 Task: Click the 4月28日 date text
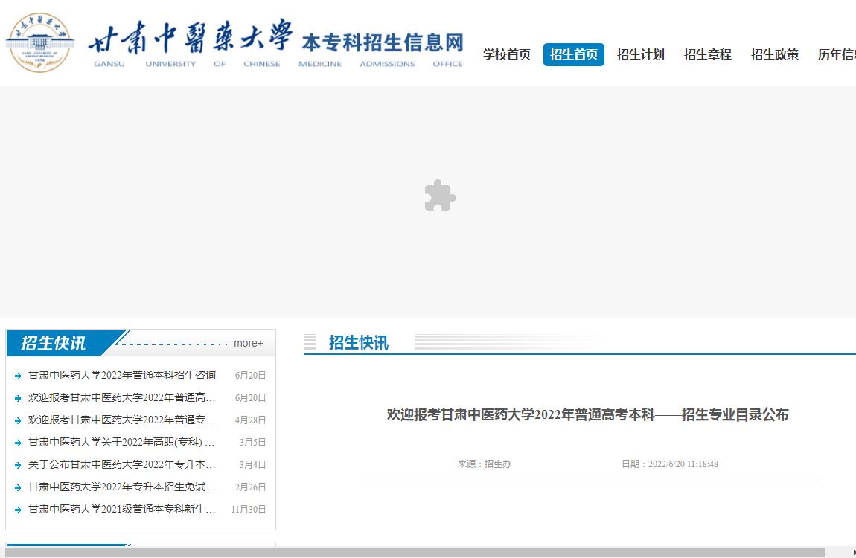(250, 420)
